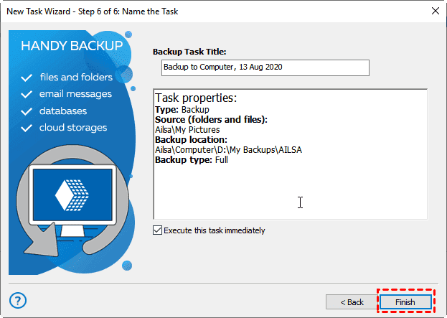Viewport: 447px width, 318px height.
Task: Click the "Backup Task Title:" label
Action: point(189,51)
